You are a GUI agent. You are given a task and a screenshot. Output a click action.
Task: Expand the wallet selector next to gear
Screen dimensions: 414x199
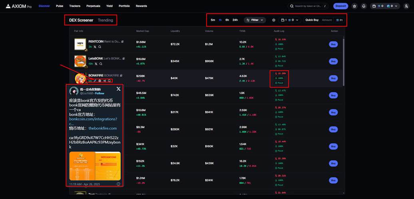pyautogui.click(x=290, y=20)
